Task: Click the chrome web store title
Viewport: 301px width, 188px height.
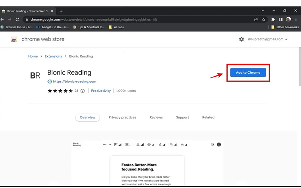Action: tap(43, 39)
